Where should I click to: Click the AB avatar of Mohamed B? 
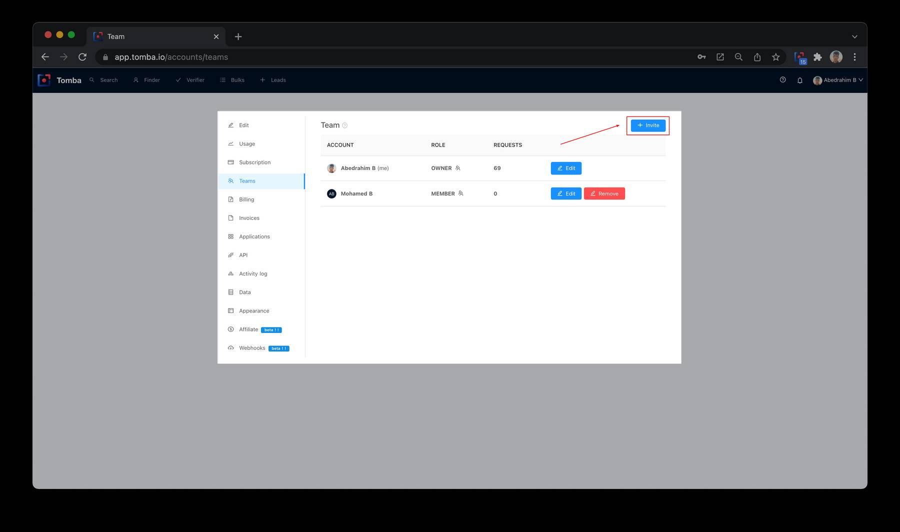coord(331,193)
